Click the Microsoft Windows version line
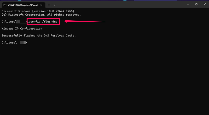The height and width of the screenshot is (115, 209). coord(38,11)
